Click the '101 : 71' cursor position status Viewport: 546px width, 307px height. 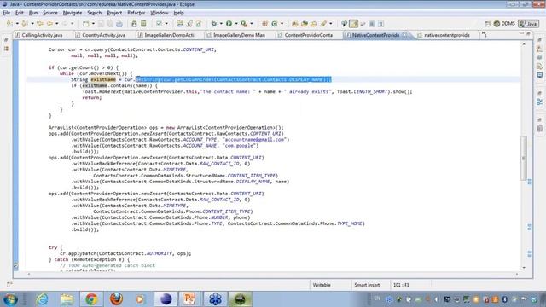(401, 285)
